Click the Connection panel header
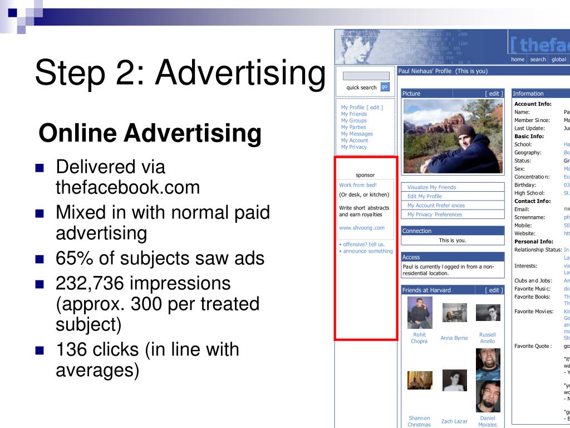570x428 pixels. [x=453, y=231]
